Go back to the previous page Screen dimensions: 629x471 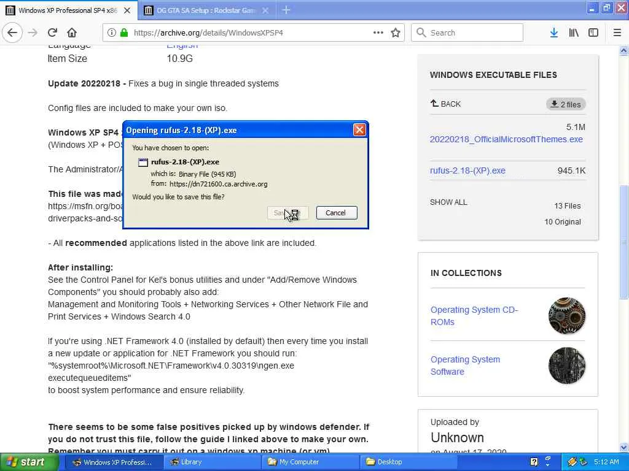tap(12, 33)
